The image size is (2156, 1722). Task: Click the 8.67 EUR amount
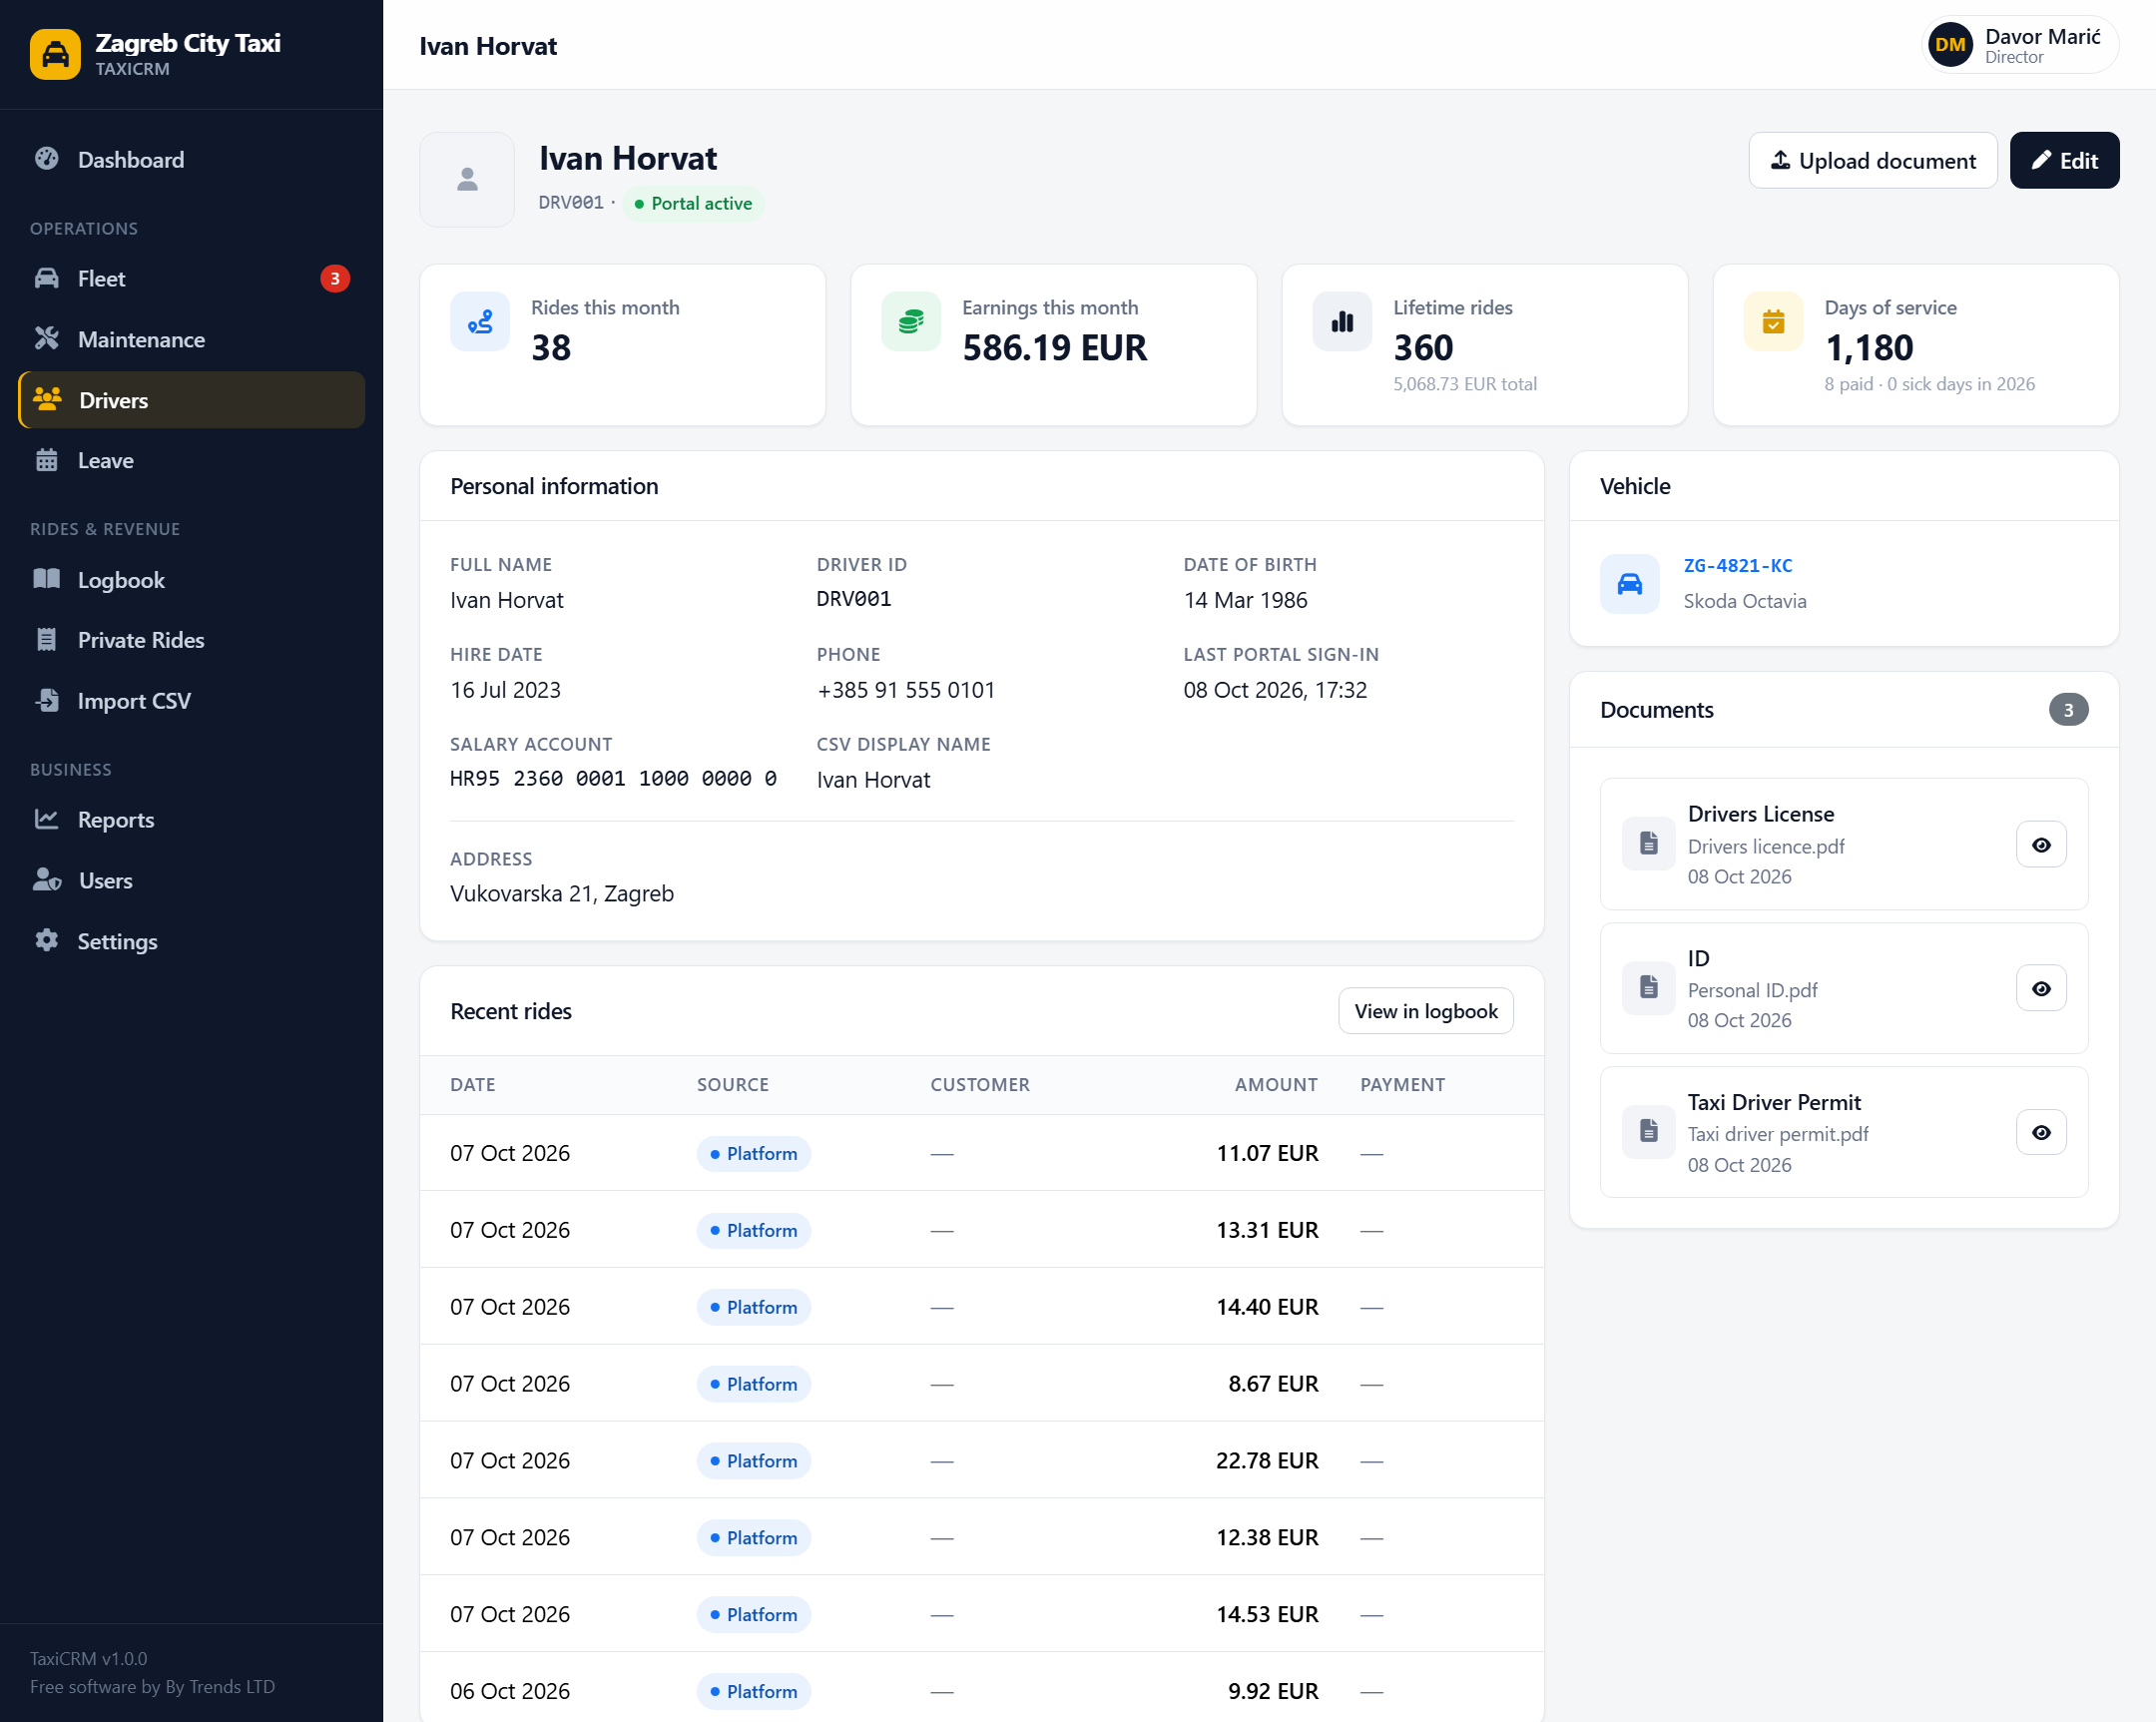tap(1273, 1383)
